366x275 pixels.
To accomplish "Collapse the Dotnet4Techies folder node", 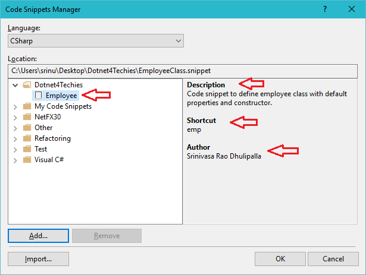I will tap(15, 85).
